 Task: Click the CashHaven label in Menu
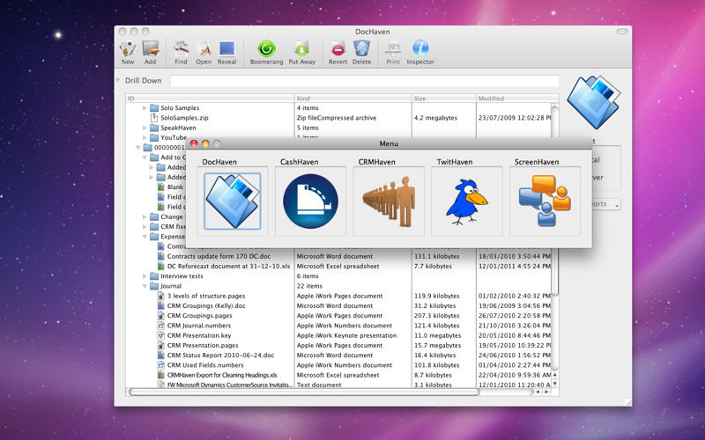(299, 162)
